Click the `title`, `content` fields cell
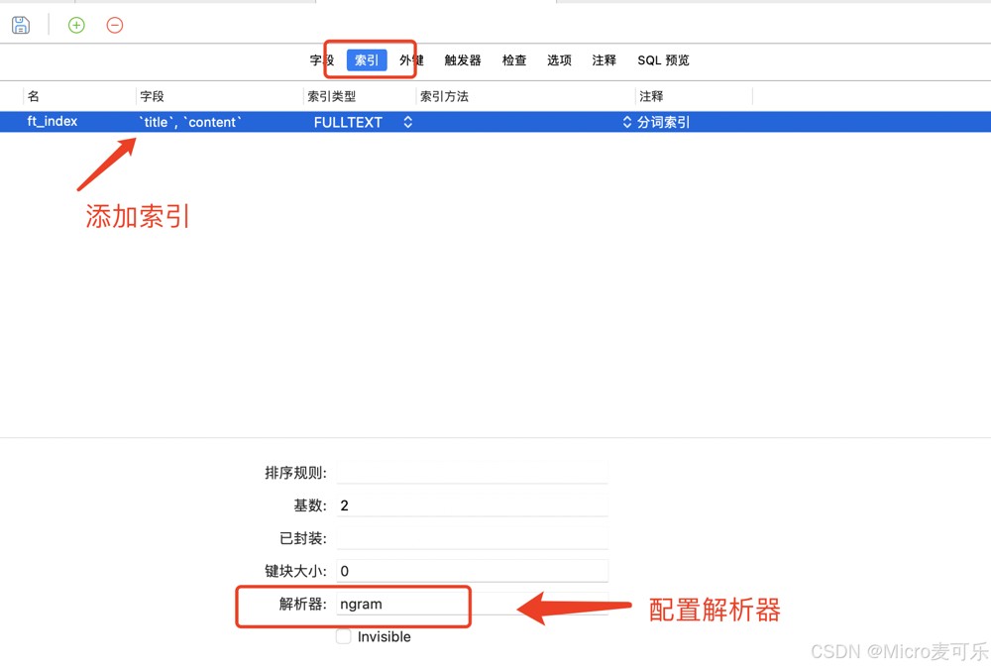Screen dimensions: 991x669 (189, 122)
